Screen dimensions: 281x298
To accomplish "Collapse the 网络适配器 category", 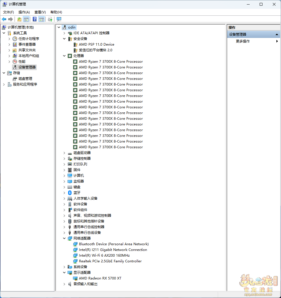I will (64, 238).
